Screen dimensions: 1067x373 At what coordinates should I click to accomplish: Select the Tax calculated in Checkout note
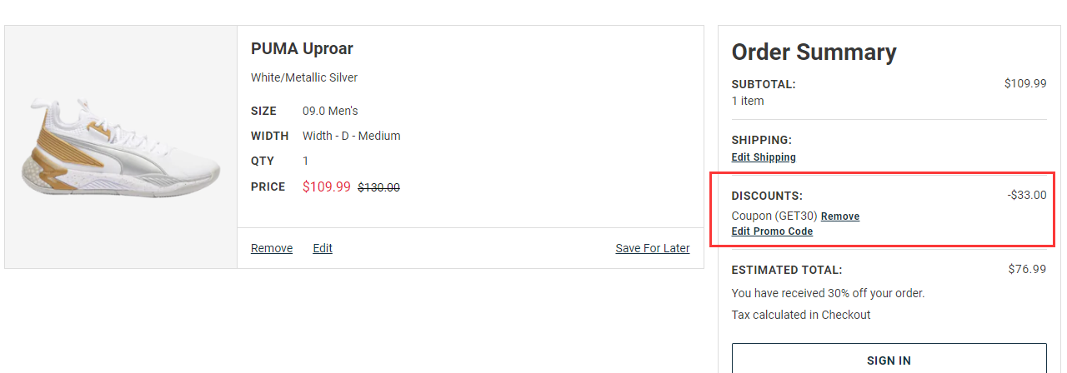[x=800, y=315]
